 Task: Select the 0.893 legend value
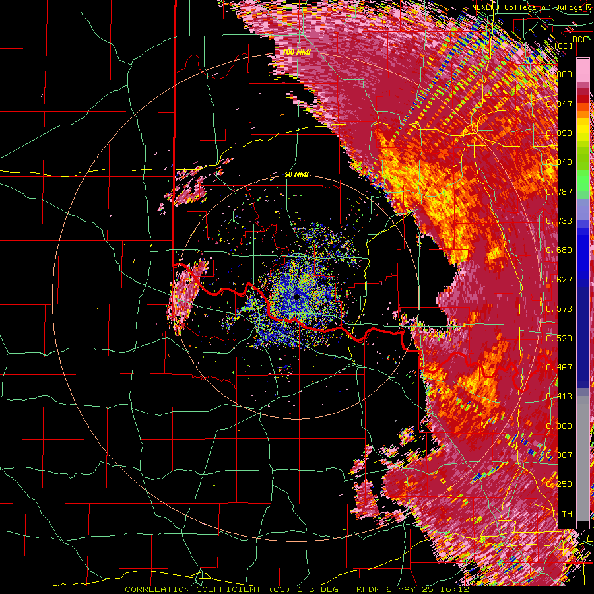click(559, 133)
